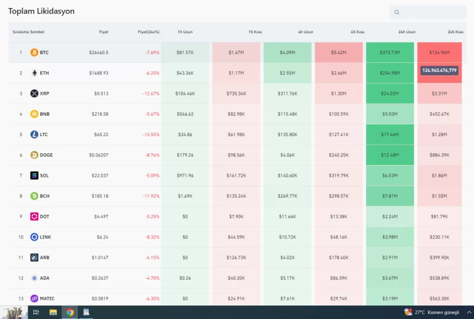The width and height of the screenshot is (474, 319).
Task: Click BTC 24h Uzun $373.73M green cell
Action: point(390,52)
